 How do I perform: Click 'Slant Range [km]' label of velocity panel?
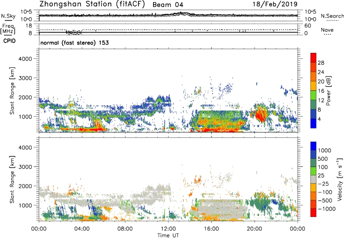pyautogui.click(x=12, y=180)
